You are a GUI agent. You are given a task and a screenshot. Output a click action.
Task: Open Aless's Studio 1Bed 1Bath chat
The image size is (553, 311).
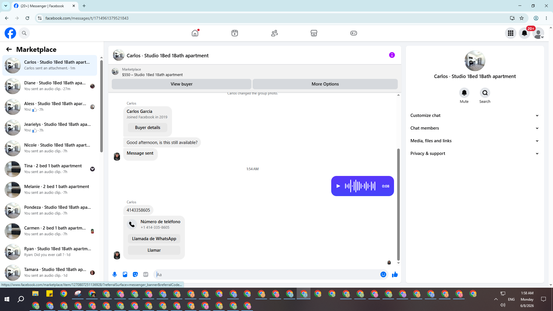[x=50, y=107]
